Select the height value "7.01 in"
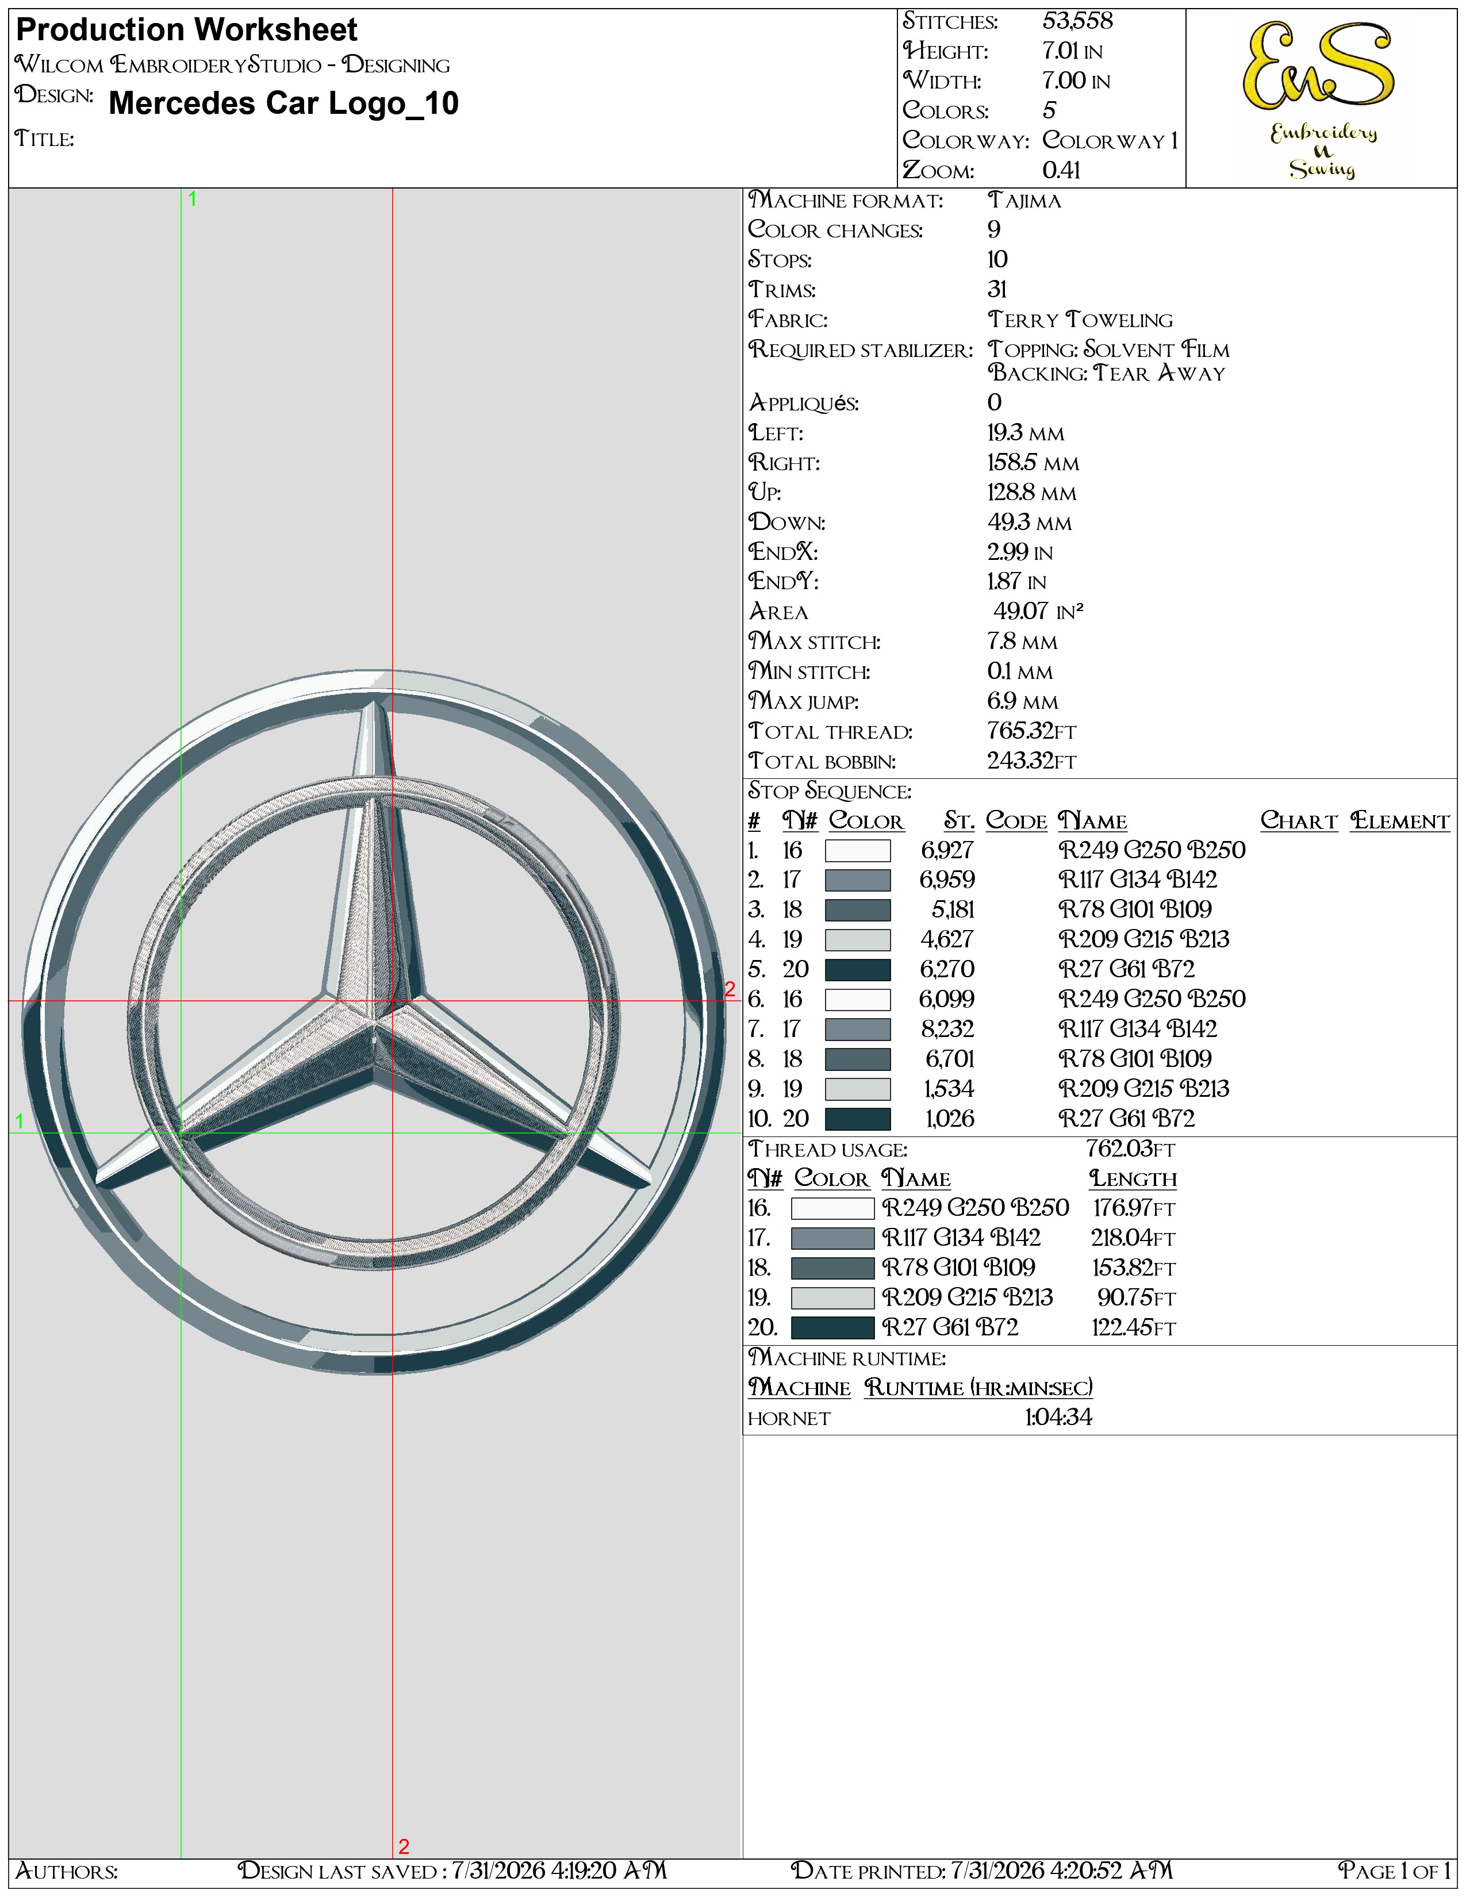Screen dimensions: 1466x1897 pyautogui.click(x=1072, y=51)
